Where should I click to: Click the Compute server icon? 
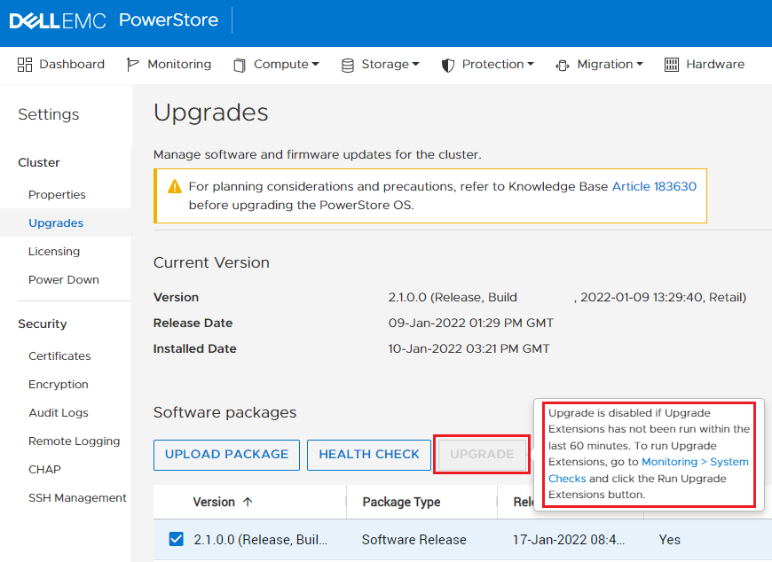[238, 64]
